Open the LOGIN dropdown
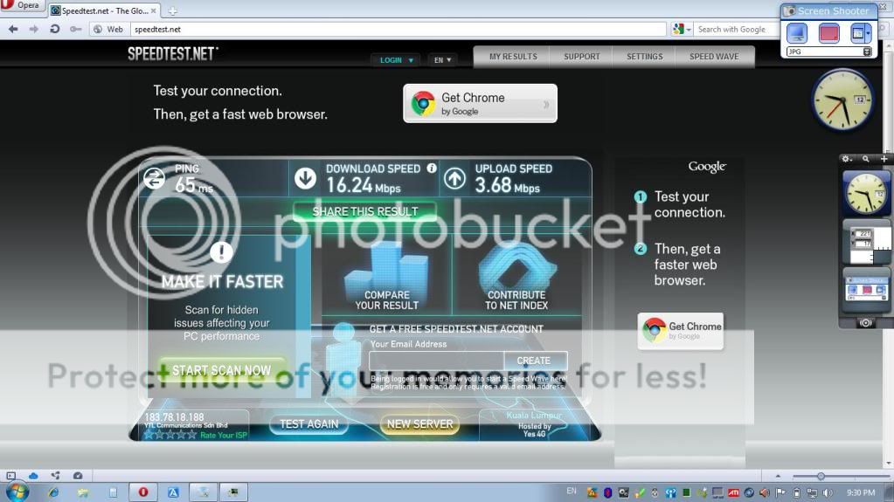The height and width of the screenshot is (502, 894). [396, 60]
